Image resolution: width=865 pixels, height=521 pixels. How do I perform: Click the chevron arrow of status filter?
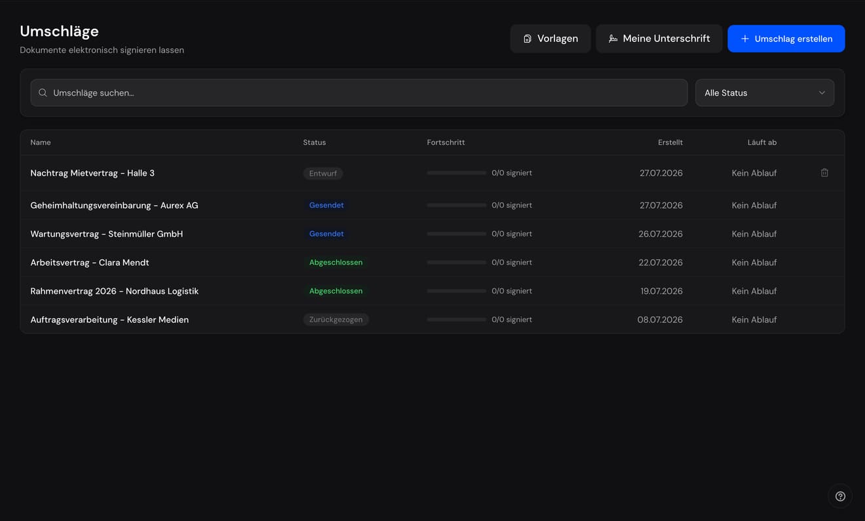point(822,93)
